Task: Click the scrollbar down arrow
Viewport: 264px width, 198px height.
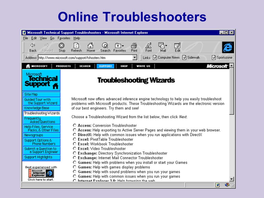Action: coord(232,179)
